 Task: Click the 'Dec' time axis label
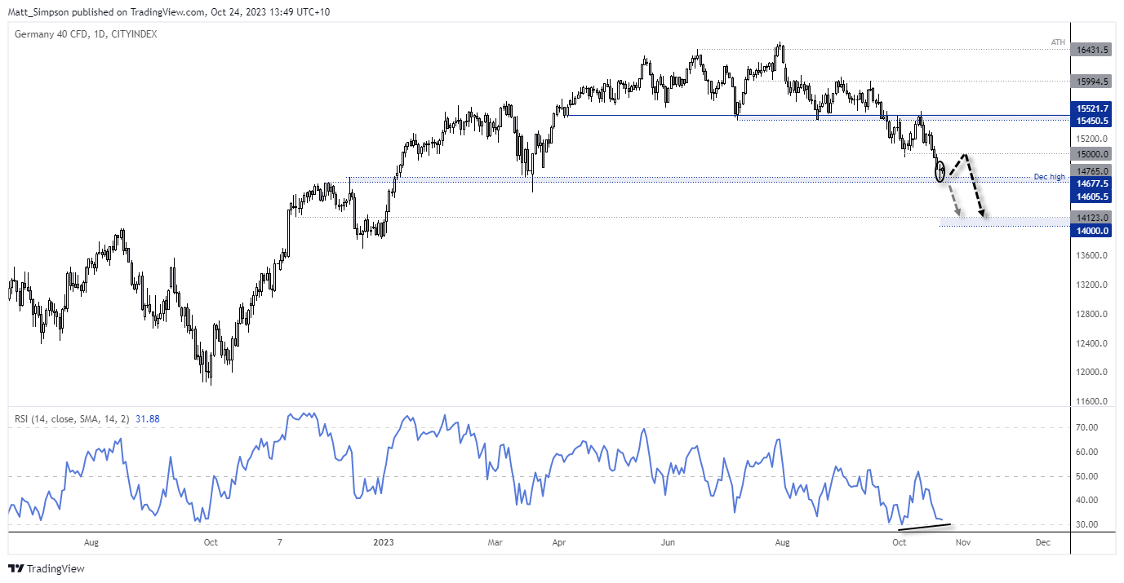(x=1042, y=541)
